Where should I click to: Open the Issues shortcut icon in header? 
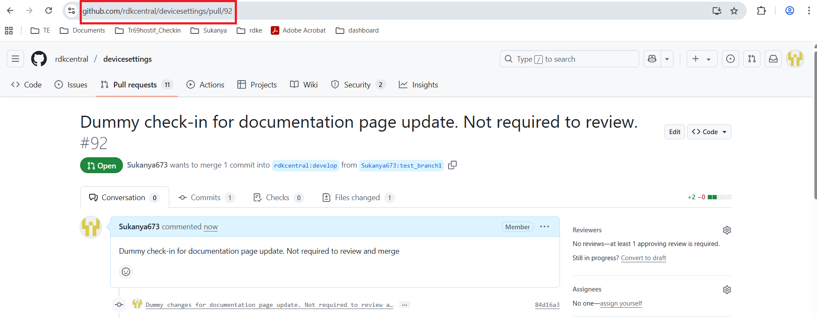pyautogui.click(x=730, y=59)
